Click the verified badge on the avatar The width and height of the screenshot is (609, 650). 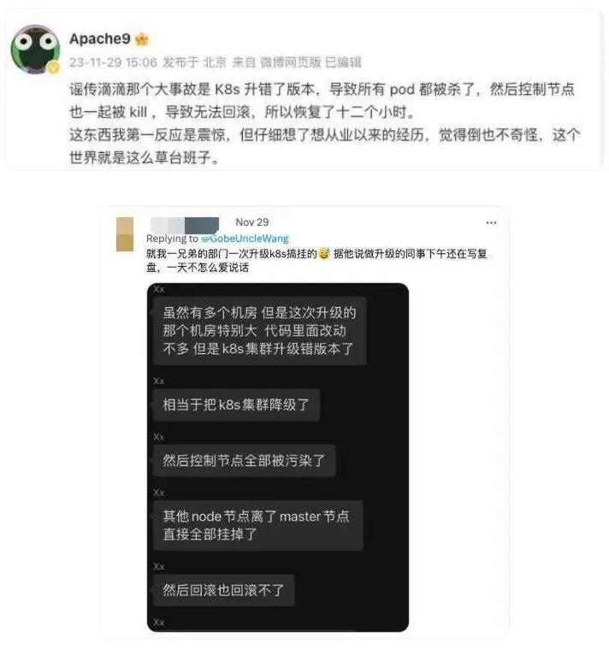[53, 67]
